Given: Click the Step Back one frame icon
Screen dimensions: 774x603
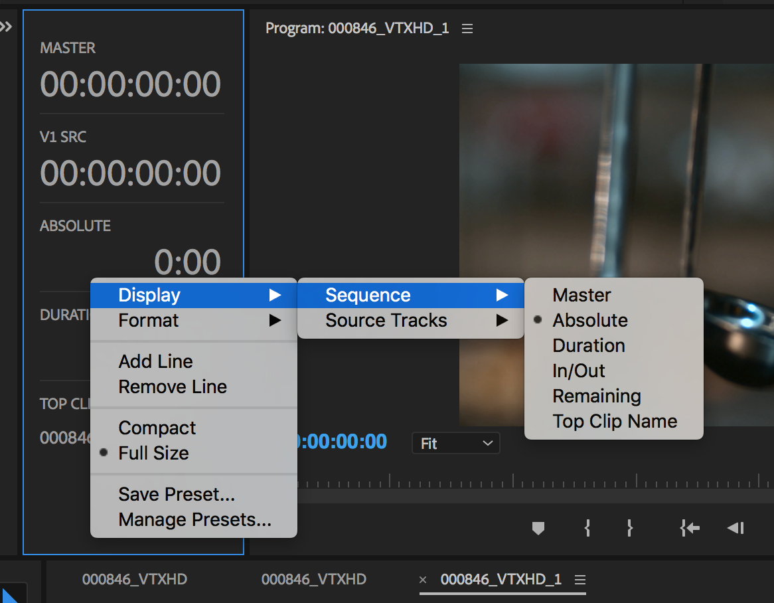Looking at the screenshot, I should 735,528.
